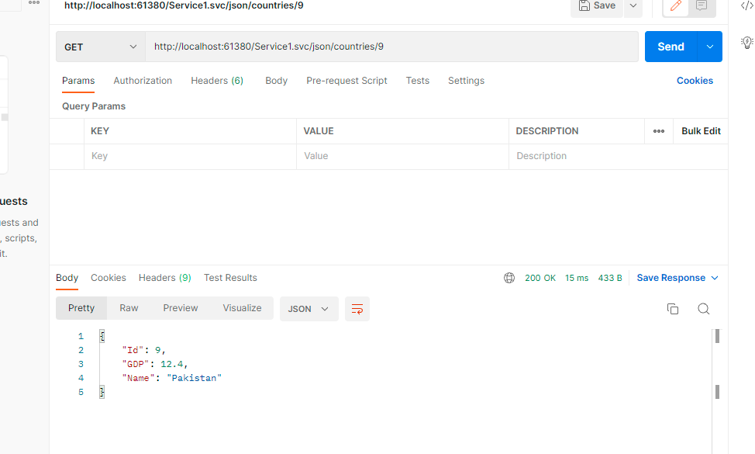This screenshot has width=755, height=454.
Task: Click the Value input cell
Action: tap(402, 156)
